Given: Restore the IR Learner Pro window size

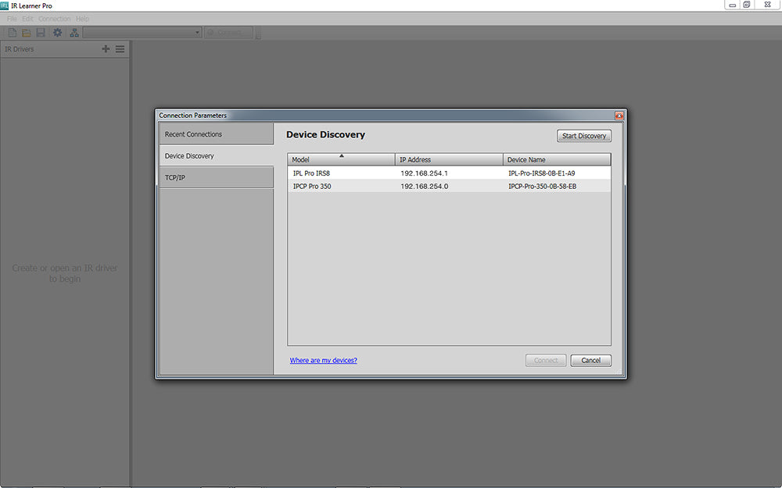Looking at the screenshot, I should [747, 5].
